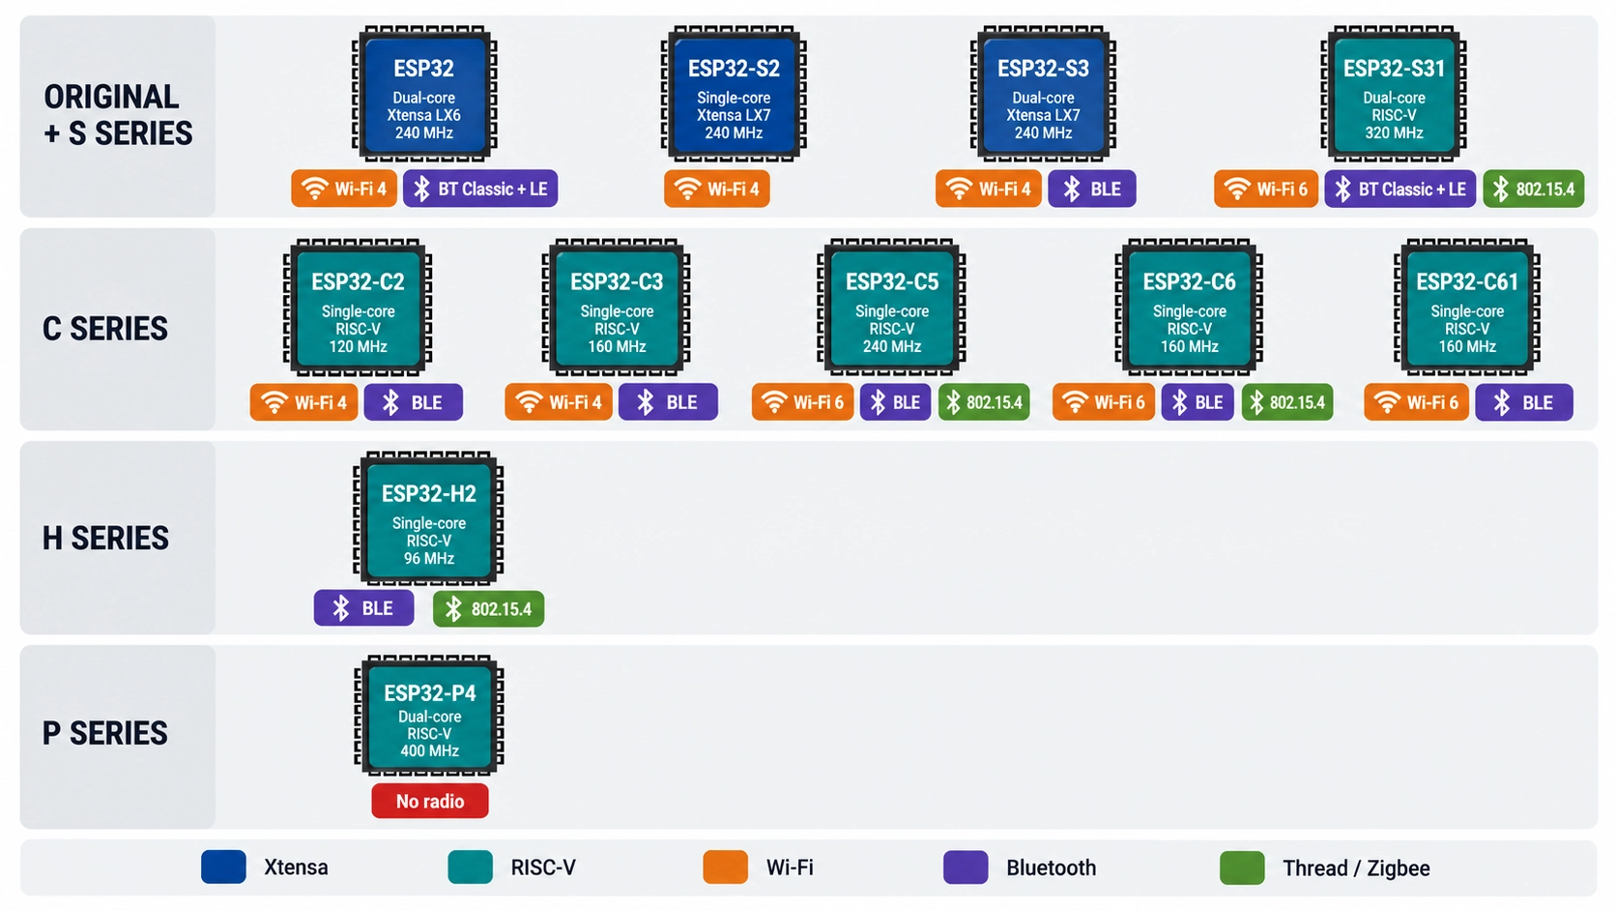Click the P SERIES row label

[x=105, y=733]
